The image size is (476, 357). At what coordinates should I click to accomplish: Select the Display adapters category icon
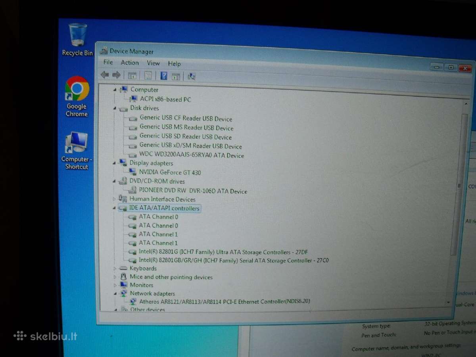pyautogui.click(x=123, y=163)
